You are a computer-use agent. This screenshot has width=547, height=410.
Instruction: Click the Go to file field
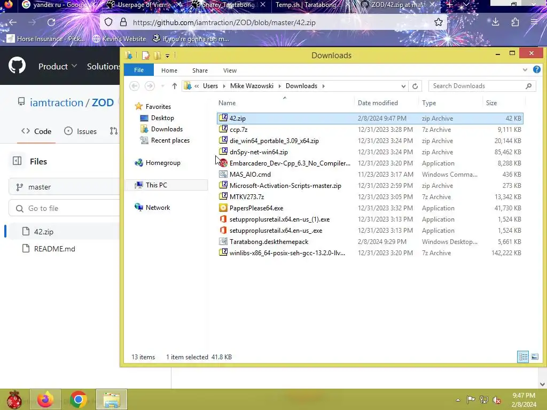point(64,208)
